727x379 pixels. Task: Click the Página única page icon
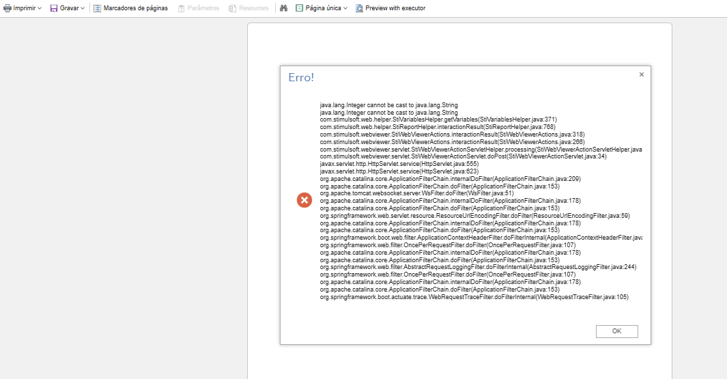tap(299, 8)
